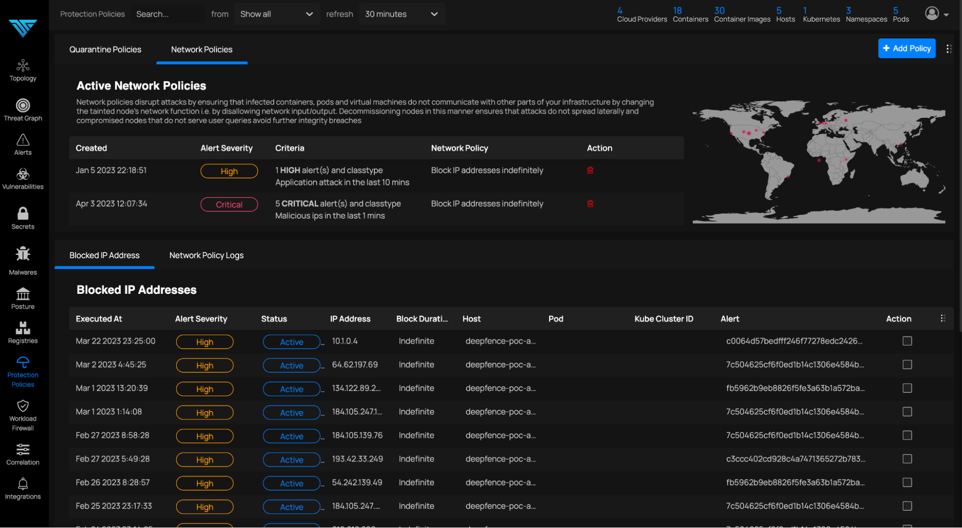Open the Containers count link

[690, 14]
